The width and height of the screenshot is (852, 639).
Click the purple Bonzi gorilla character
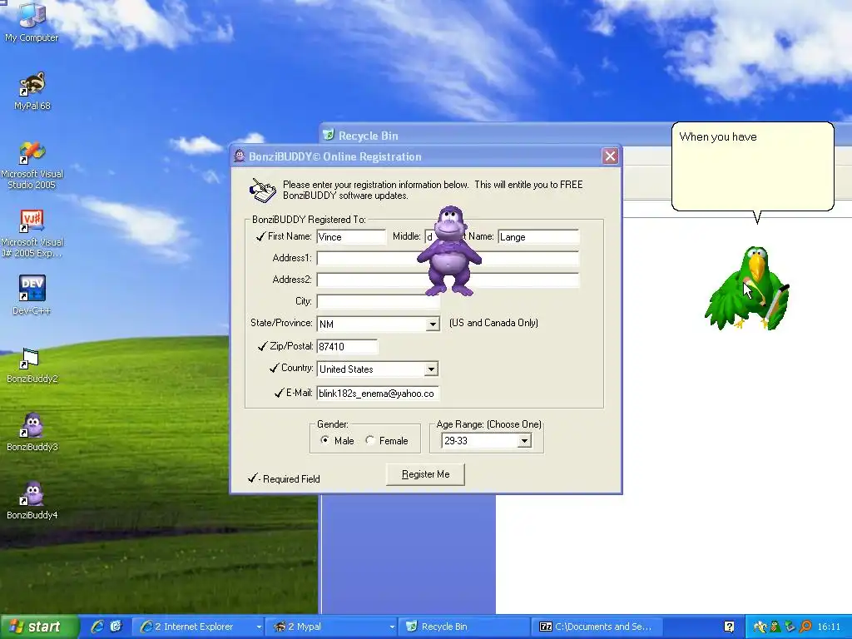[x=449, y=251]
